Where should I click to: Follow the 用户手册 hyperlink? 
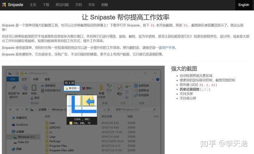[x=169, y=48]
